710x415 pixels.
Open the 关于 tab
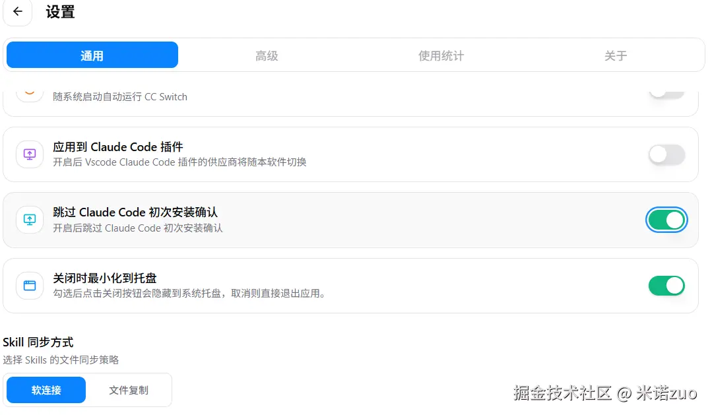[616, 55]
